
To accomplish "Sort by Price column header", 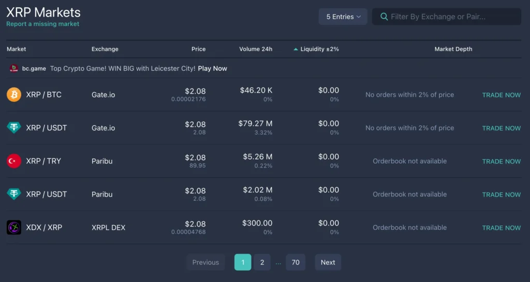I will 198,49.
